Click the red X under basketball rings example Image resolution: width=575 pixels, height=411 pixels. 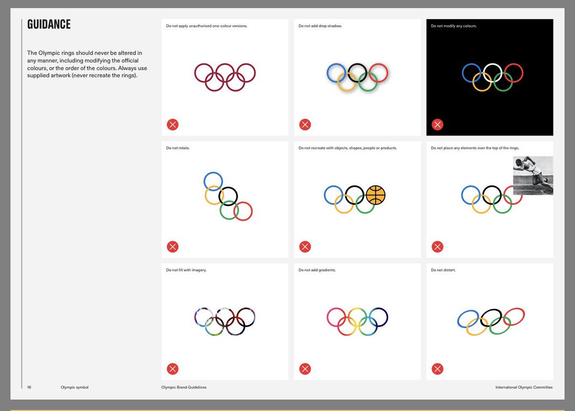pos(305,247)
